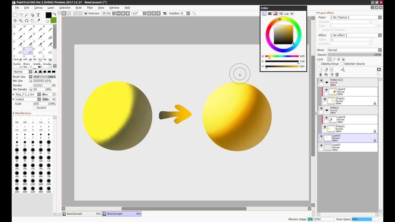Enable the Clipping Group checkbox
The height and width of the screenshot is (222, 395).
tap(319, 64)
